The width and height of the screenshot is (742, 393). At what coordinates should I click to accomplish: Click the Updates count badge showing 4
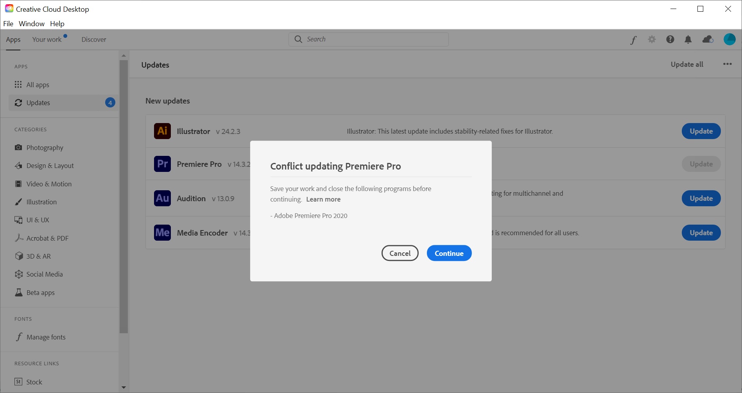pyautogui.click(x=110, y=103)
